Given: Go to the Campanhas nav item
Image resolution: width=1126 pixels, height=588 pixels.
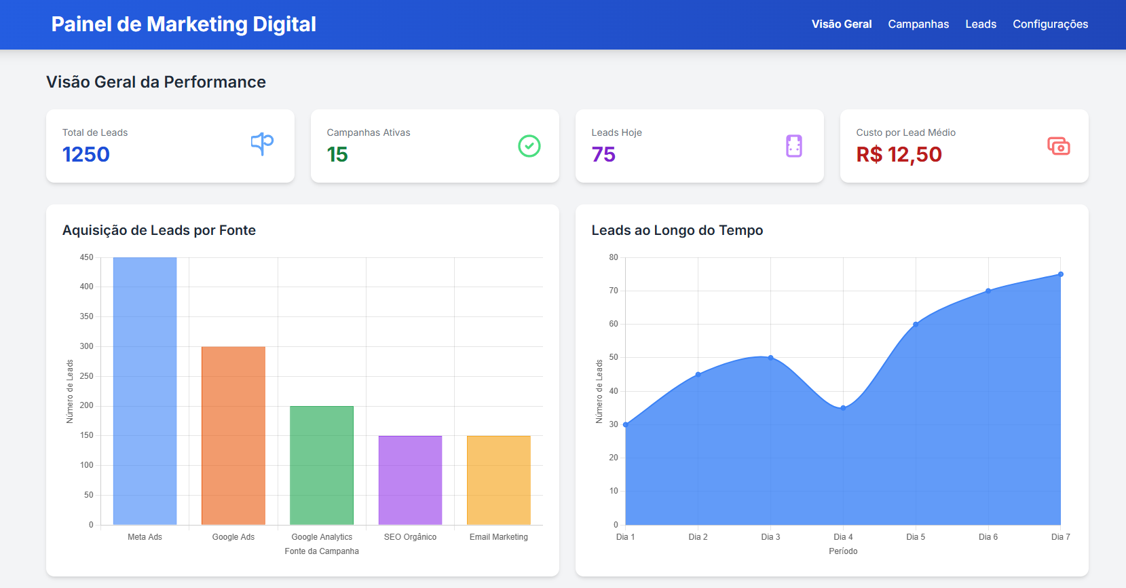Looking at the screenshot, I should coord(918,24).
